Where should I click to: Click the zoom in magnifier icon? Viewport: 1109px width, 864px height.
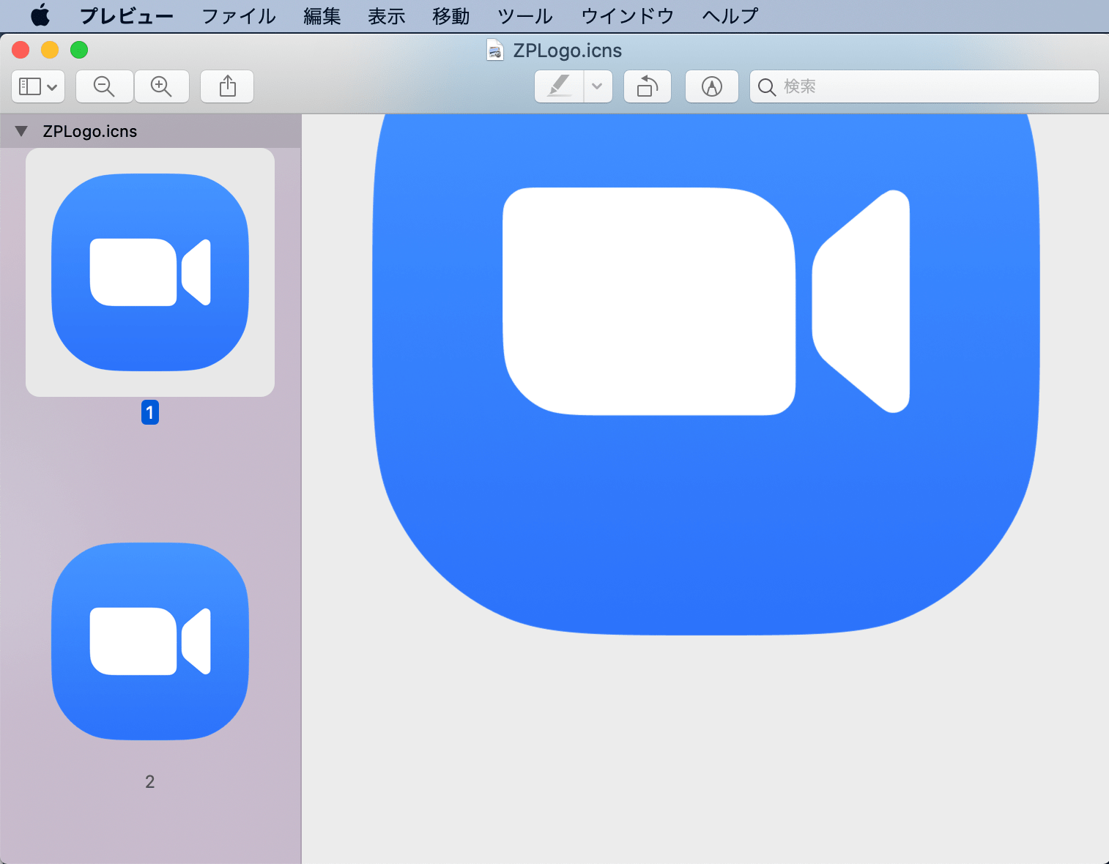click(x=161, y=86)
